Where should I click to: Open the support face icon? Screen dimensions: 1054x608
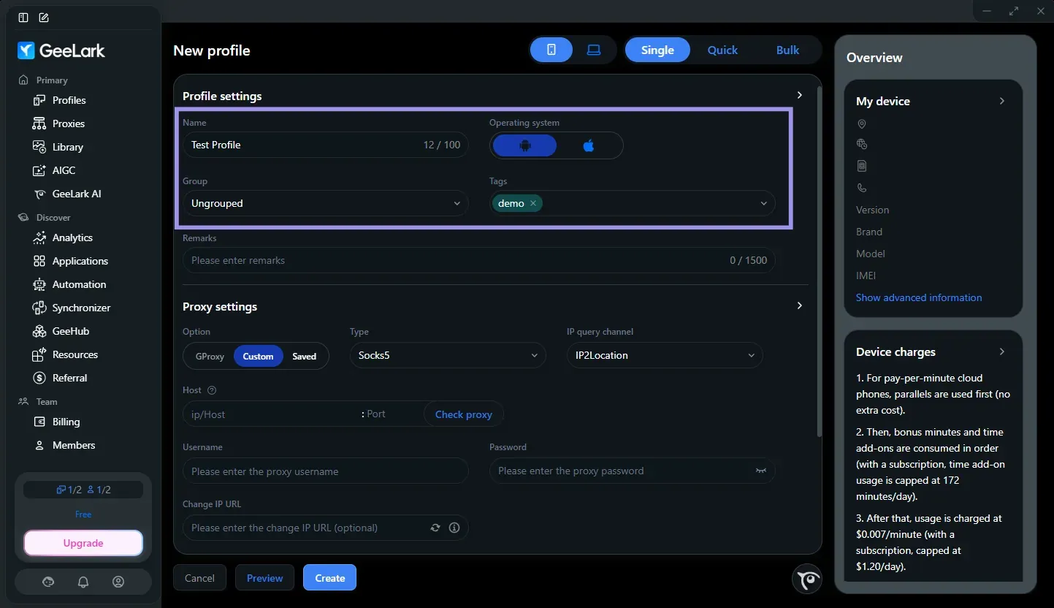click(x=49, y=582)
